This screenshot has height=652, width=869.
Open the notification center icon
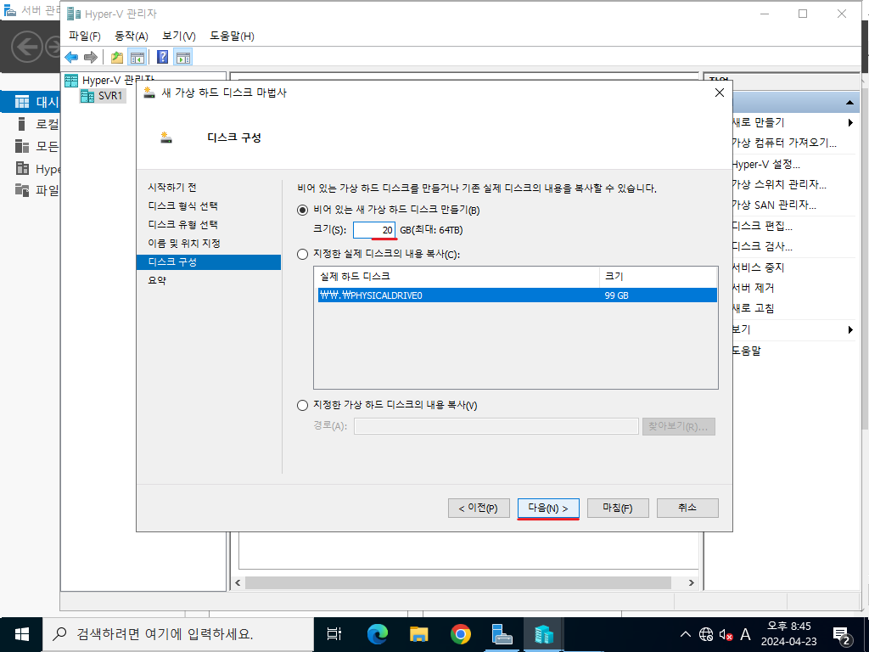coord(842,635)
